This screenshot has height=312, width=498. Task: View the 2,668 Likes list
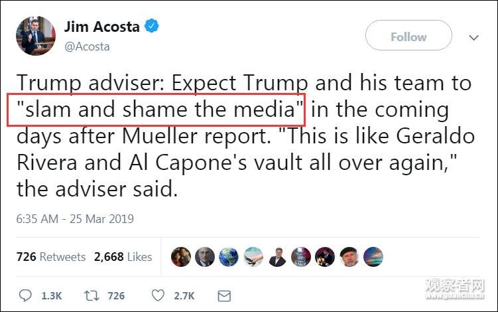(123, 257)
